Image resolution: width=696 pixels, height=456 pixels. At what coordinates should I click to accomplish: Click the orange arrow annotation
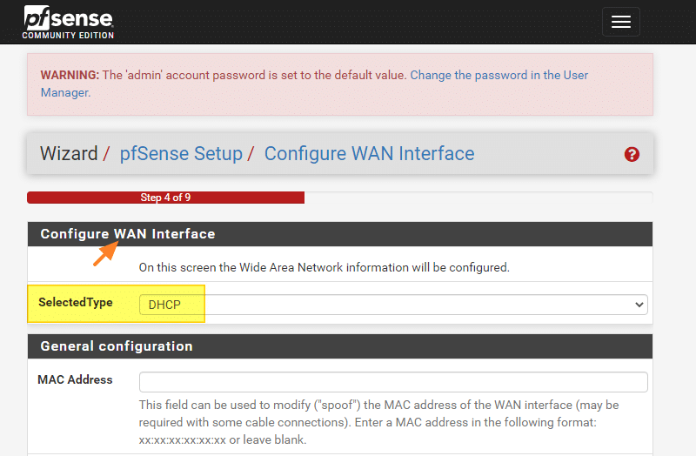[x=105, y=253]
